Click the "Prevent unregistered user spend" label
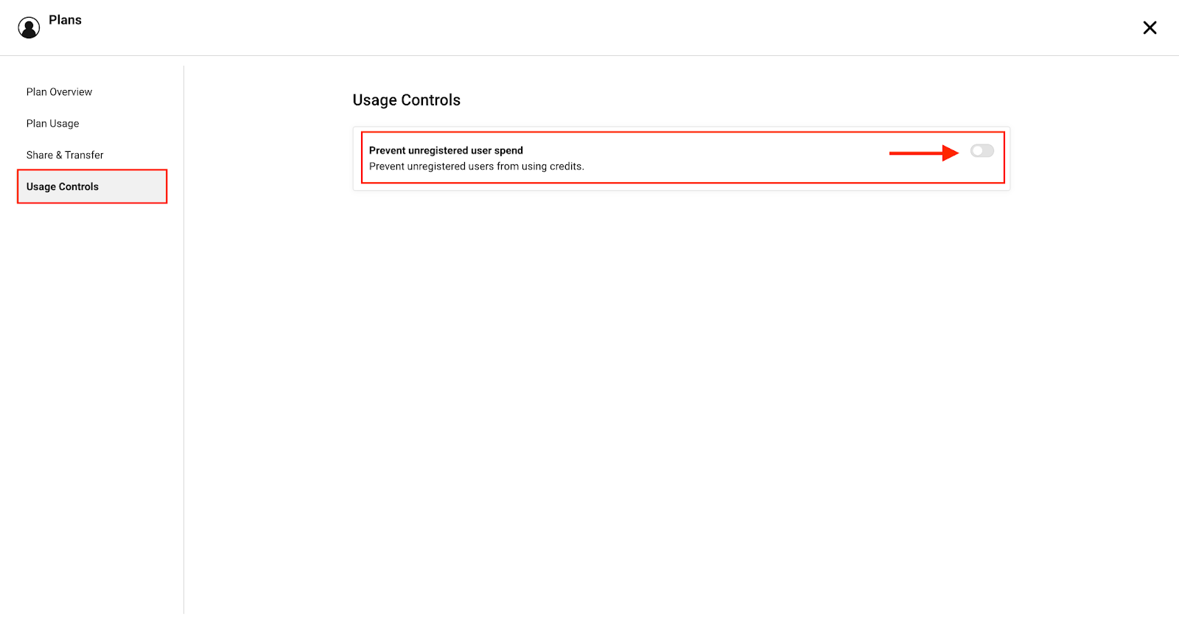The image size is (1179, 630). 446,150
